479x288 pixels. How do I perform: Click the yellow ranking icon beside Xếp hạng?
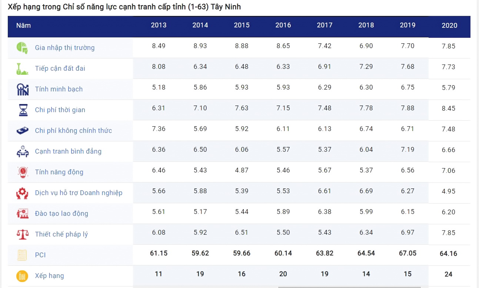tap(22, 276)
